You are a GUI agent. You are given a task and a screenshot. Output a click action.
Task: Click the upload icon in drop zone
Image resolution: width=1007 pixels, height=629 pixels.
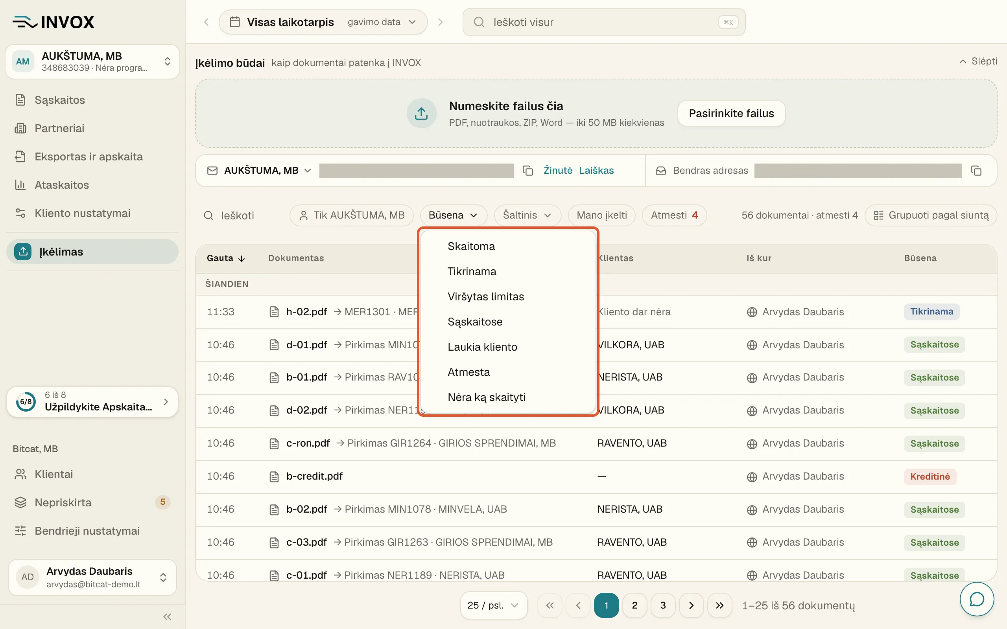(421, 113)
